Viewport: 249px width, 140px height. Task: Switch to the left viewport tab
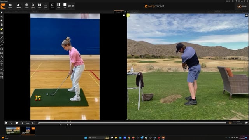pos(119,12)
